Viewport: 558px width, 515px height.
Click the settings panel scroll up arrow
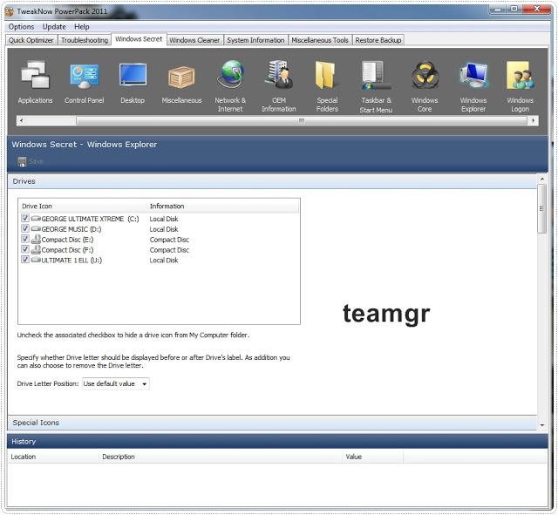click(x=541, y=179)
